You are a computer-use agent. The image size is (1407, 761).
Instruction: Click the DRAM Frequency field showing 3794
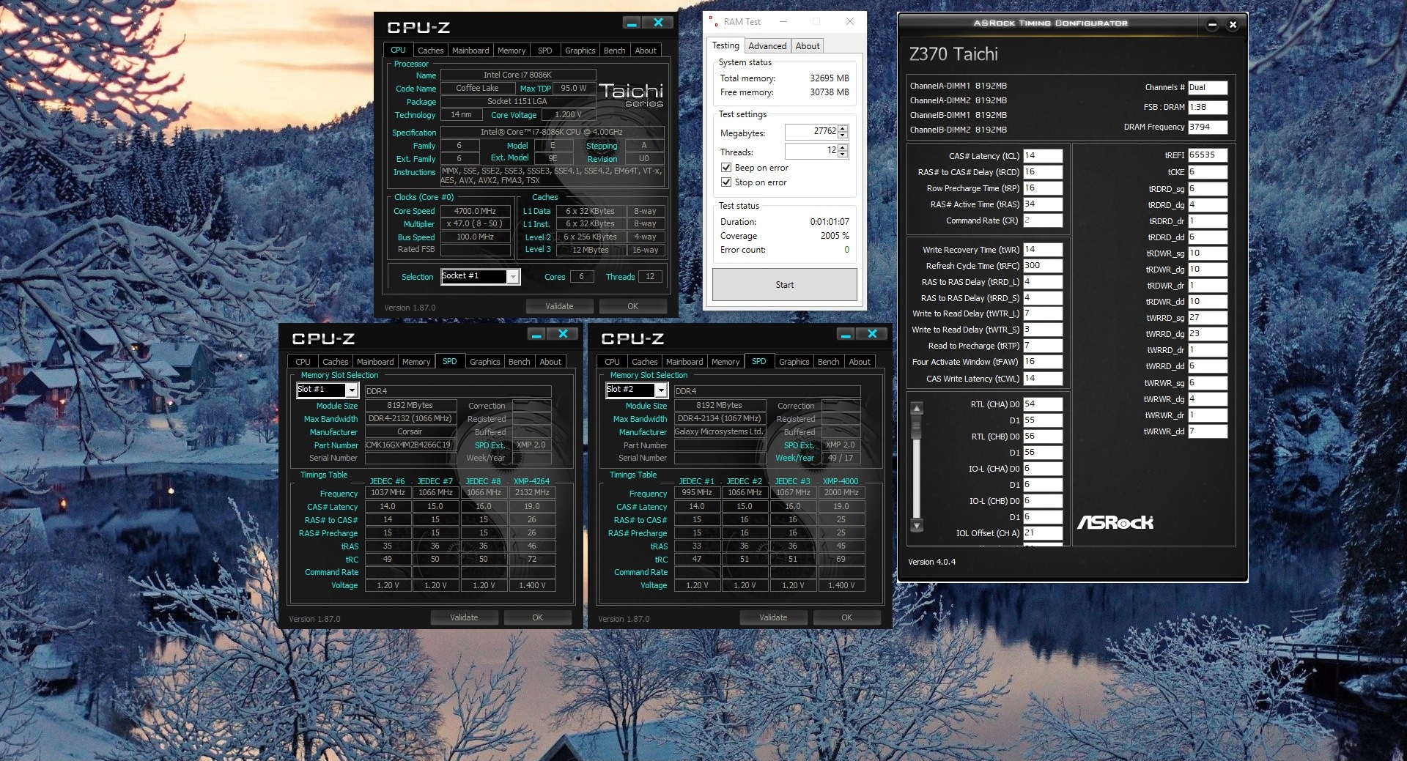pos(1208,127)
